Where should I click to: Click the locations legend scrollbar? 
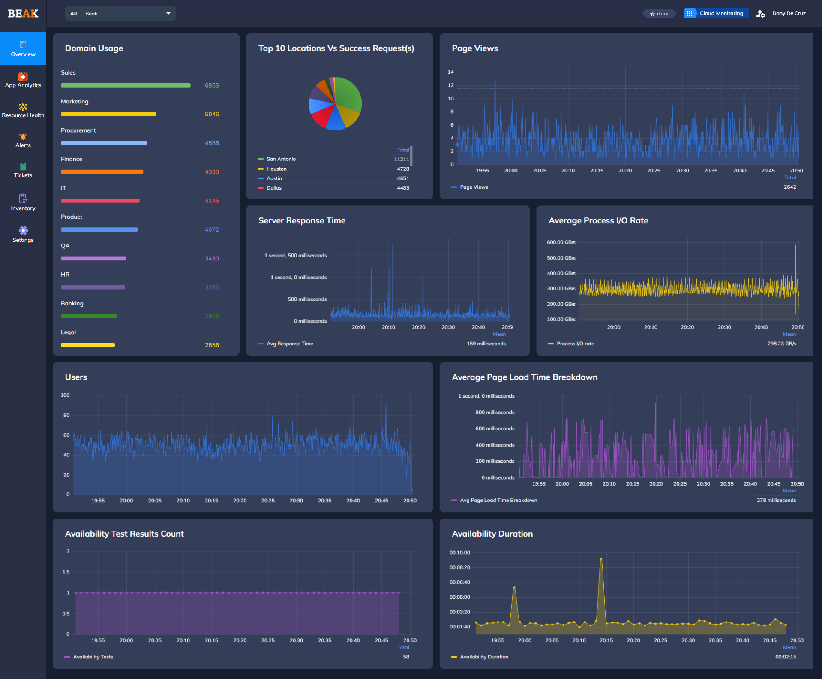click(x=411, y=156)
